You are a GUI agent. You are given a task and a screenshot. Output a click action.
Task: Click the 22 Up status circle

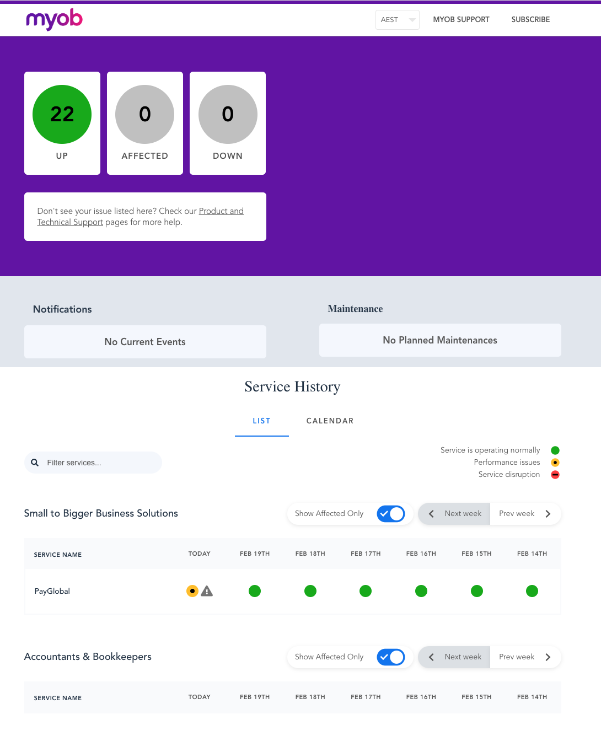tap(62, 114)
